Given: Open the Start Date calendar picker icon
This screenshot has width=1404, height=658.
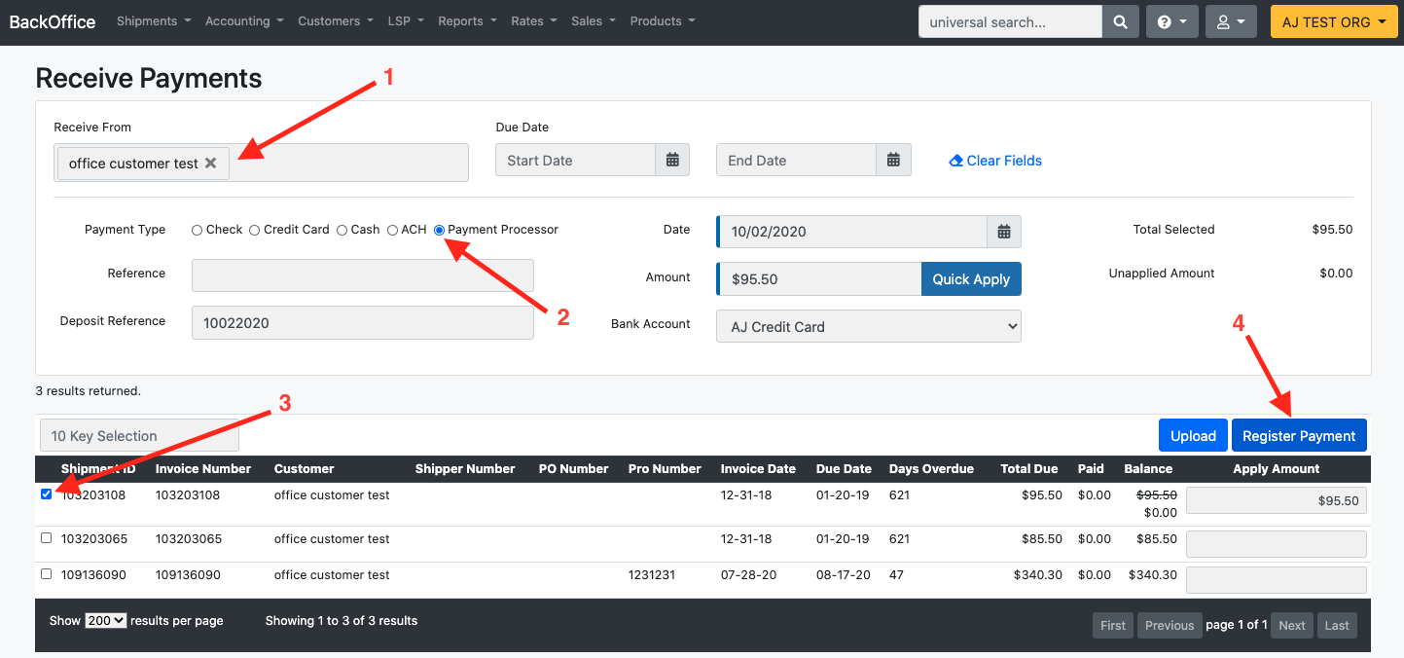Looking at the screenshot, I should tap(671, 160).
